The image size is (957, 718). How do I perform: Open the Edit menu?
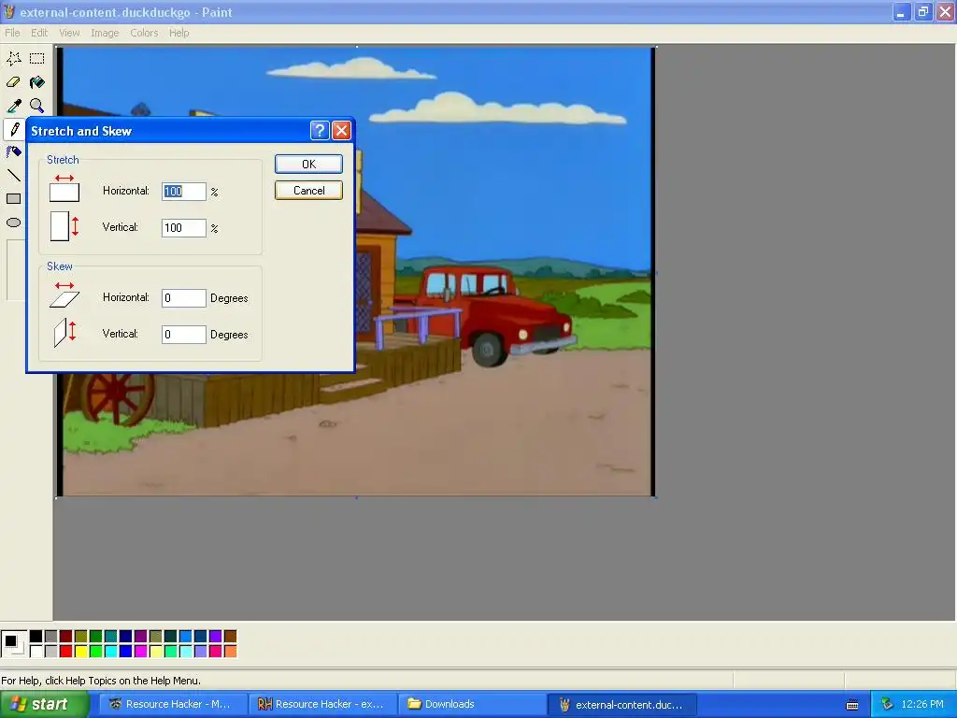[x=39, y=33]
